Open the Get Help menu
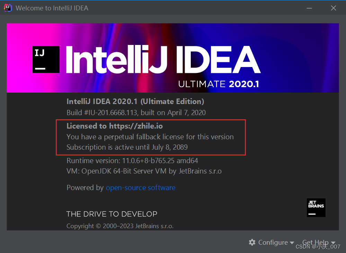Viewport: 346px width, 253px height. (x=315, y=242)
